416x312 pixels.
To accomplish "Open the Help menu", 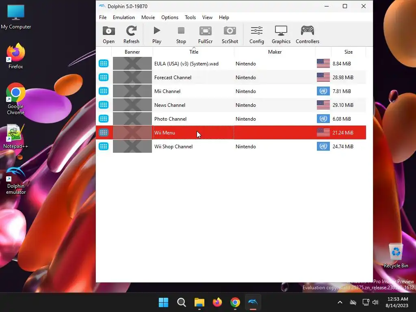I will (x=224, y=17).
